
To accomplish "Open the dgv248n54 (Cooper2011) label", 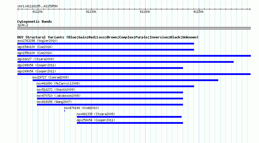I will click(x=37, y=65).
